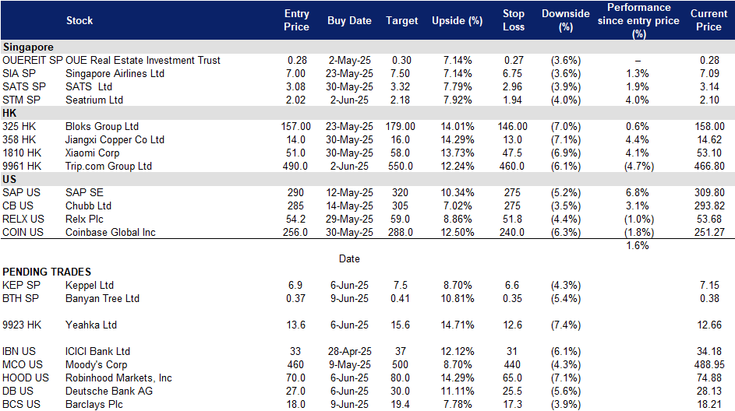Click Keppel current price 7.15
This screenshot has height=411, width=735.
click(x=709, y=285)
